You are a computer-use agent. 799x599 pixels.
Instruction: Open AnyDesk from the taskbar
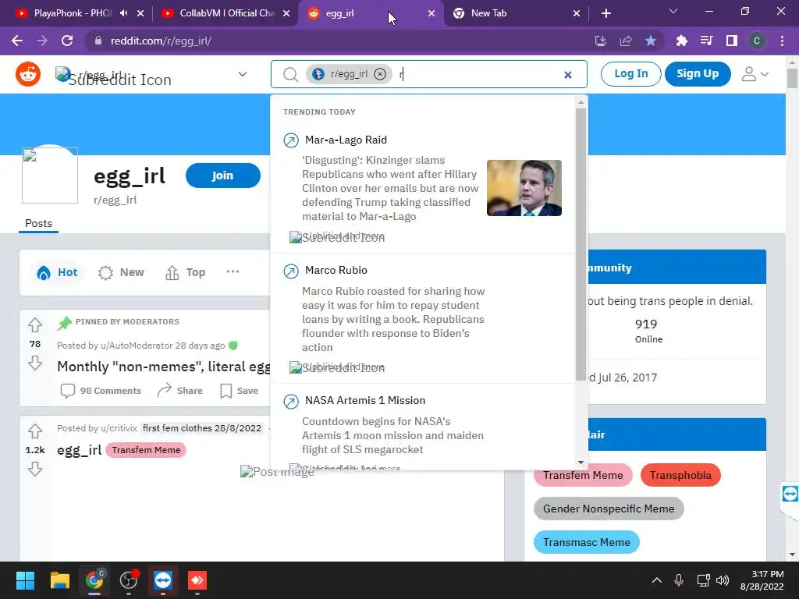[197, 580]
